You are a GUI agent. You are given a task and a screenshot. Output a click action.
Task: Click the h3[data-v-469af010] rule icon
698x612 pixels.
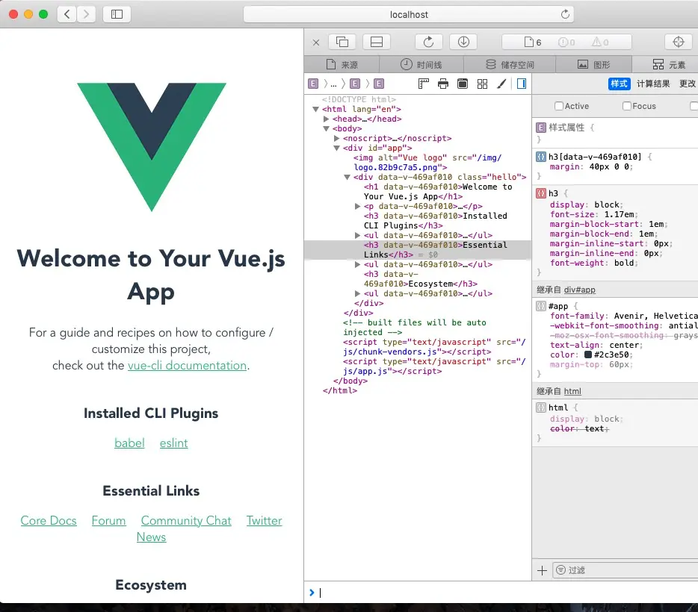pos(541,157)
